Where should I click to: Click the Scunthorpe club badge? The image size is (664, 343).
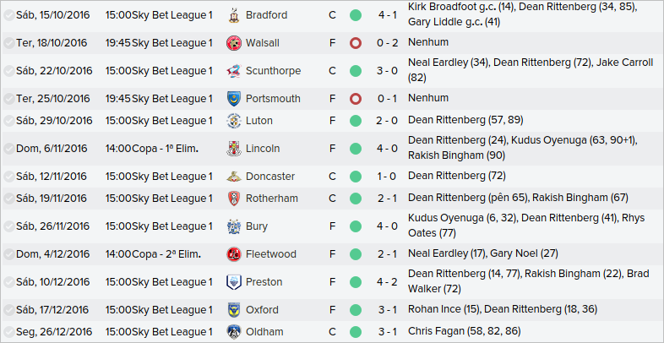[233, 71]
